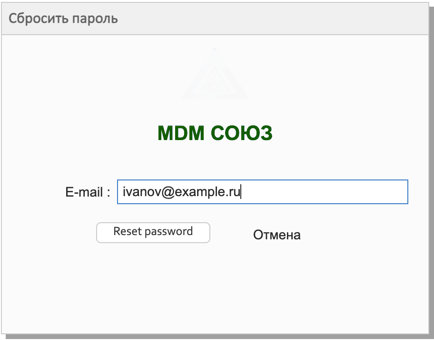This screenshot has height=340, width=434.
Task: Click the Отмена cancel link
Action: [x=276, y=235]
